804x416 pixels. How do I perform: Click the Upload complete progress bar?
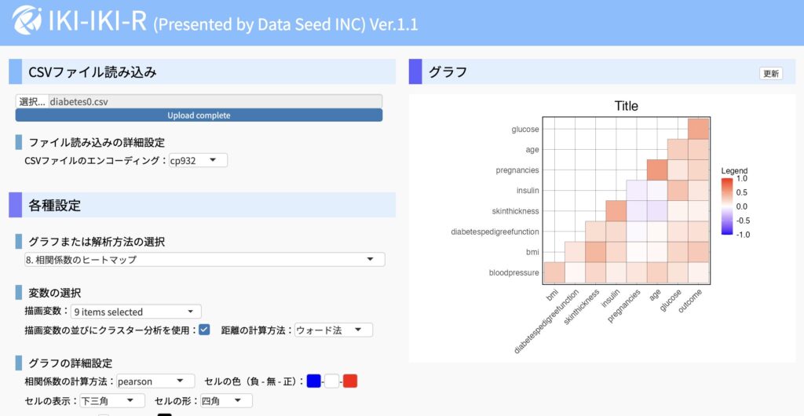pos(199,115)
